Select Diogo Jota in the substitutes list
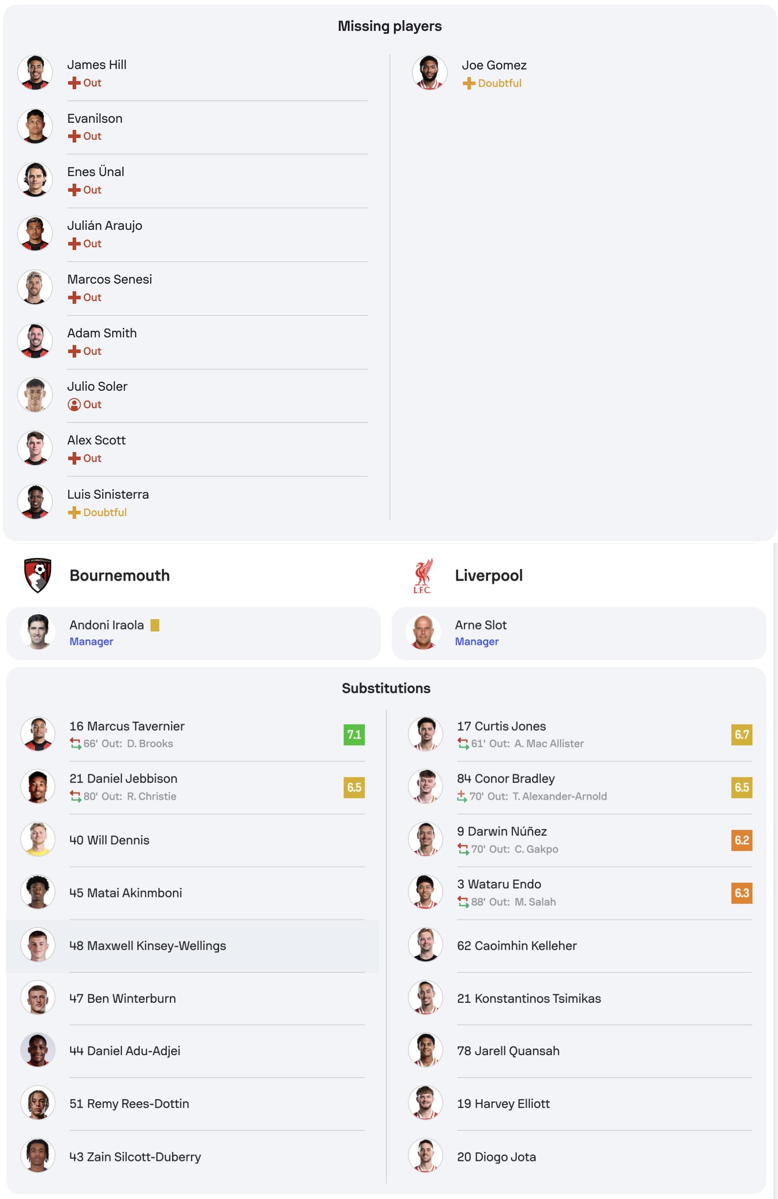This screenshot has width=778, height=1199. pos(496,1157)
